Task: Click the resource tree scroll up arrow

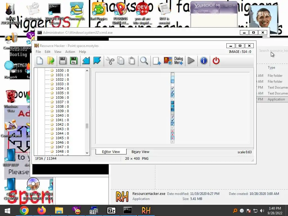Action: tap(87, 71)
